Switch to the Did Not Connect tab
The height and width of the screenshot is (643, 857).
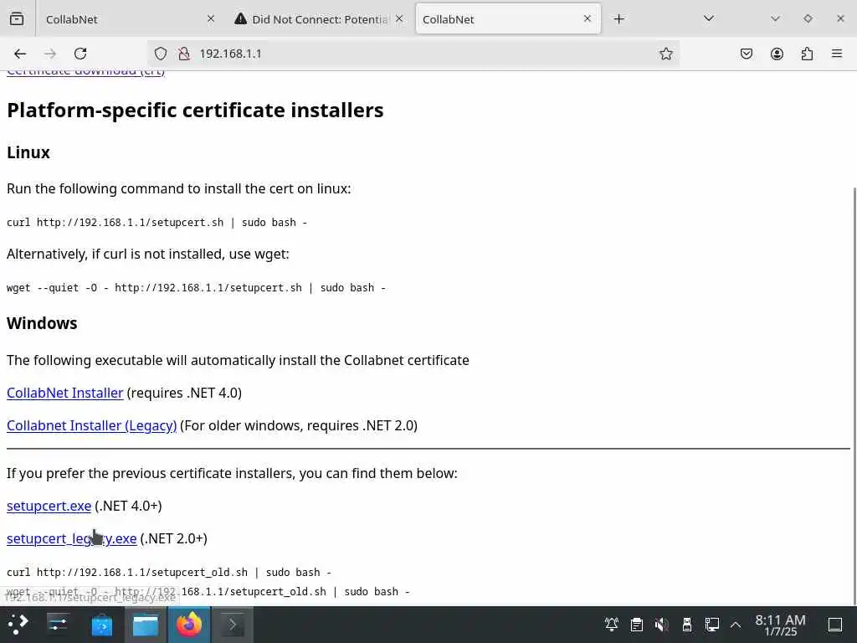point(319,19)
